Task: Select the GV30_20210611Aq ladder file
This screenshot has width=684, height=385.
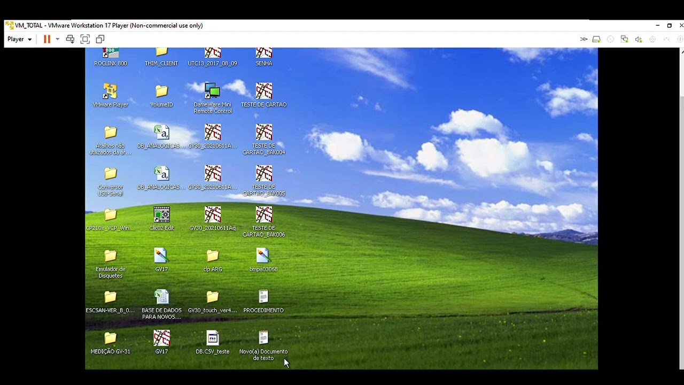Action: 213,219
